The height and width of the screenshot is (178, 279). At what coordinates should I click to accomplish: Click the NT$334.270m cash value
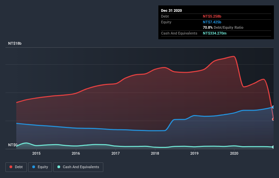coord(214,33)
